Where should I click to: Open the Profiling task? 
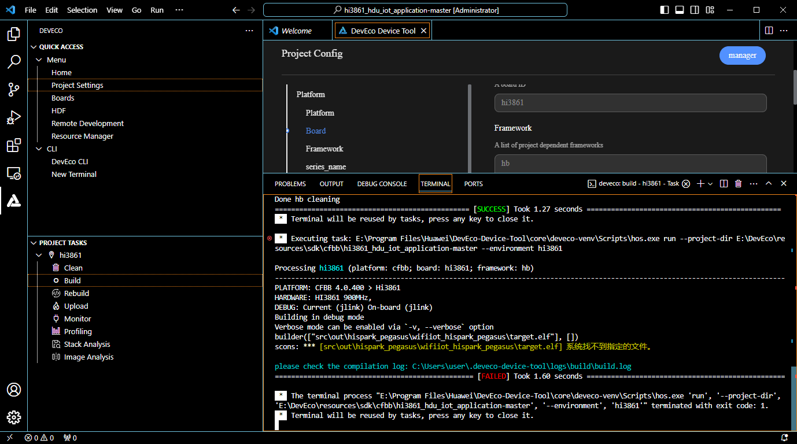(x=78, y=331)
